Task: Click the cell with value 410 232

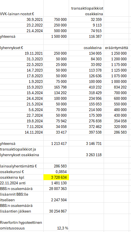Action: tap(86, 87)
